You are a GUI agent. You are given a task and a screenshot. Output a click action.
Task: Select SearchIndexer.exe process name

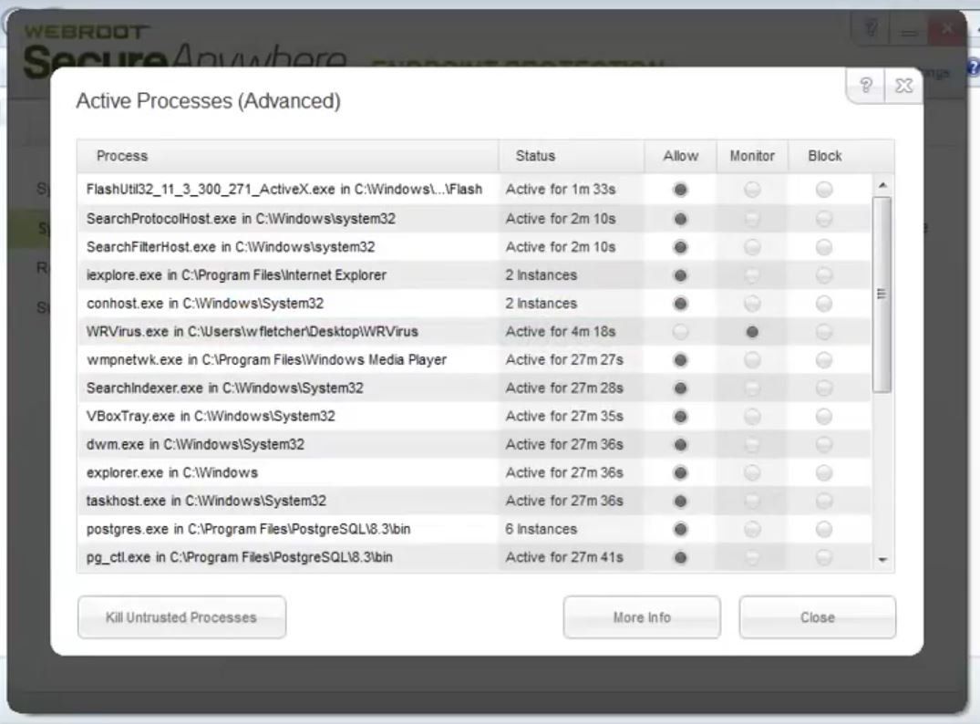click(x=224, y=388)
